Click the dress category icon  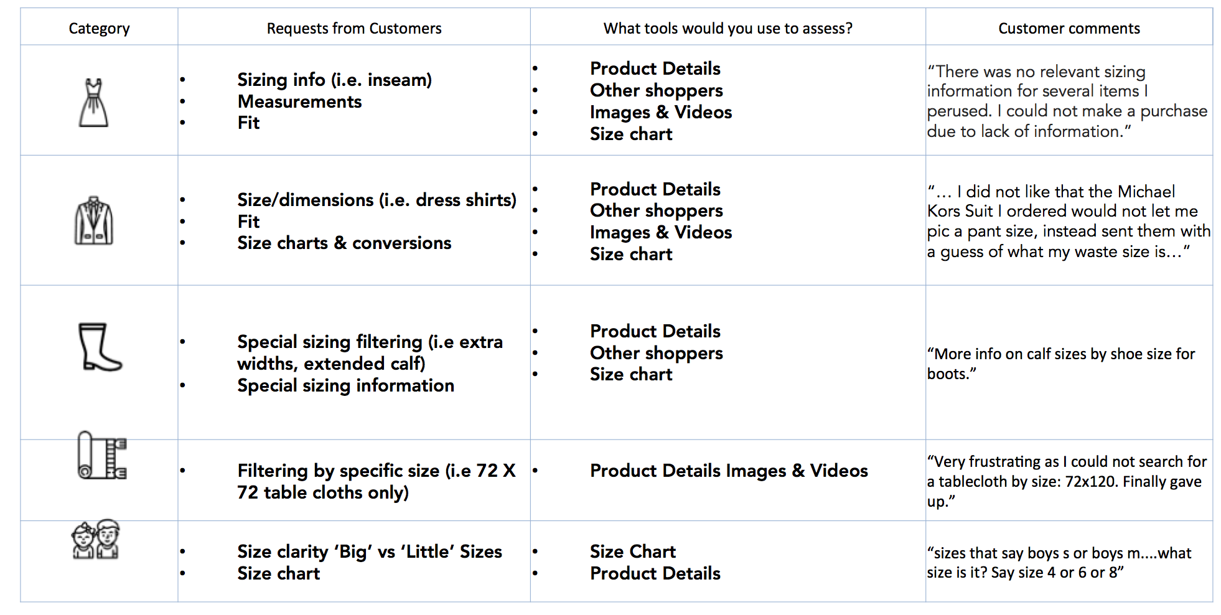coord(94,103)
